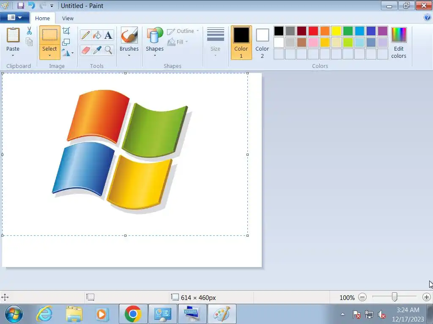
Task: Open the Shapes dropdown arrow
Action: tap(155, 56)
